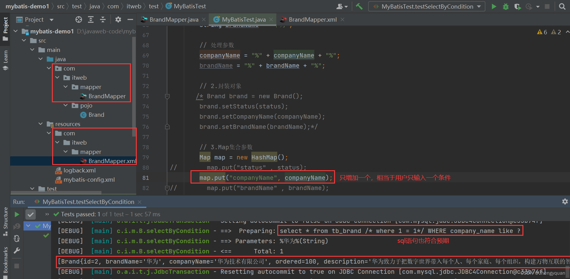Close the BrandMapper.java tab

point(204,19)
